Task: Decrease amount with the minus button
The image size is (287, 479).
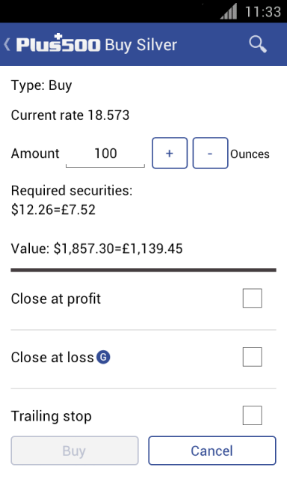Action: [210, 153]
